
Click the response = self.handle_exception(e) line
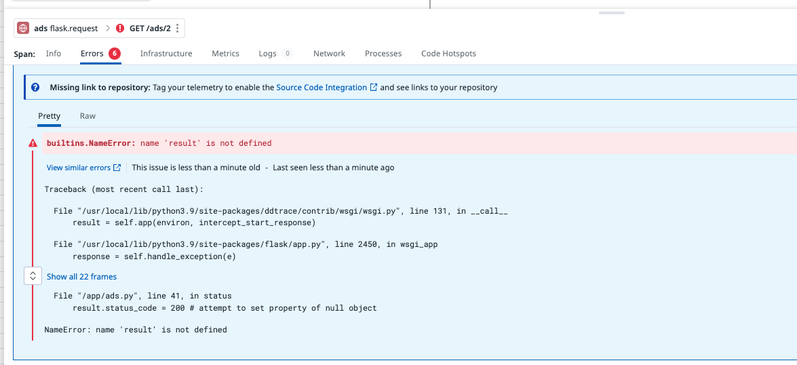click(x=154, y=256)
